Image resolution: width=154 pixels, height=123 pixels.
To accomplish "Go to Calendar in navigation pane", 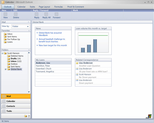I will 16,101.
